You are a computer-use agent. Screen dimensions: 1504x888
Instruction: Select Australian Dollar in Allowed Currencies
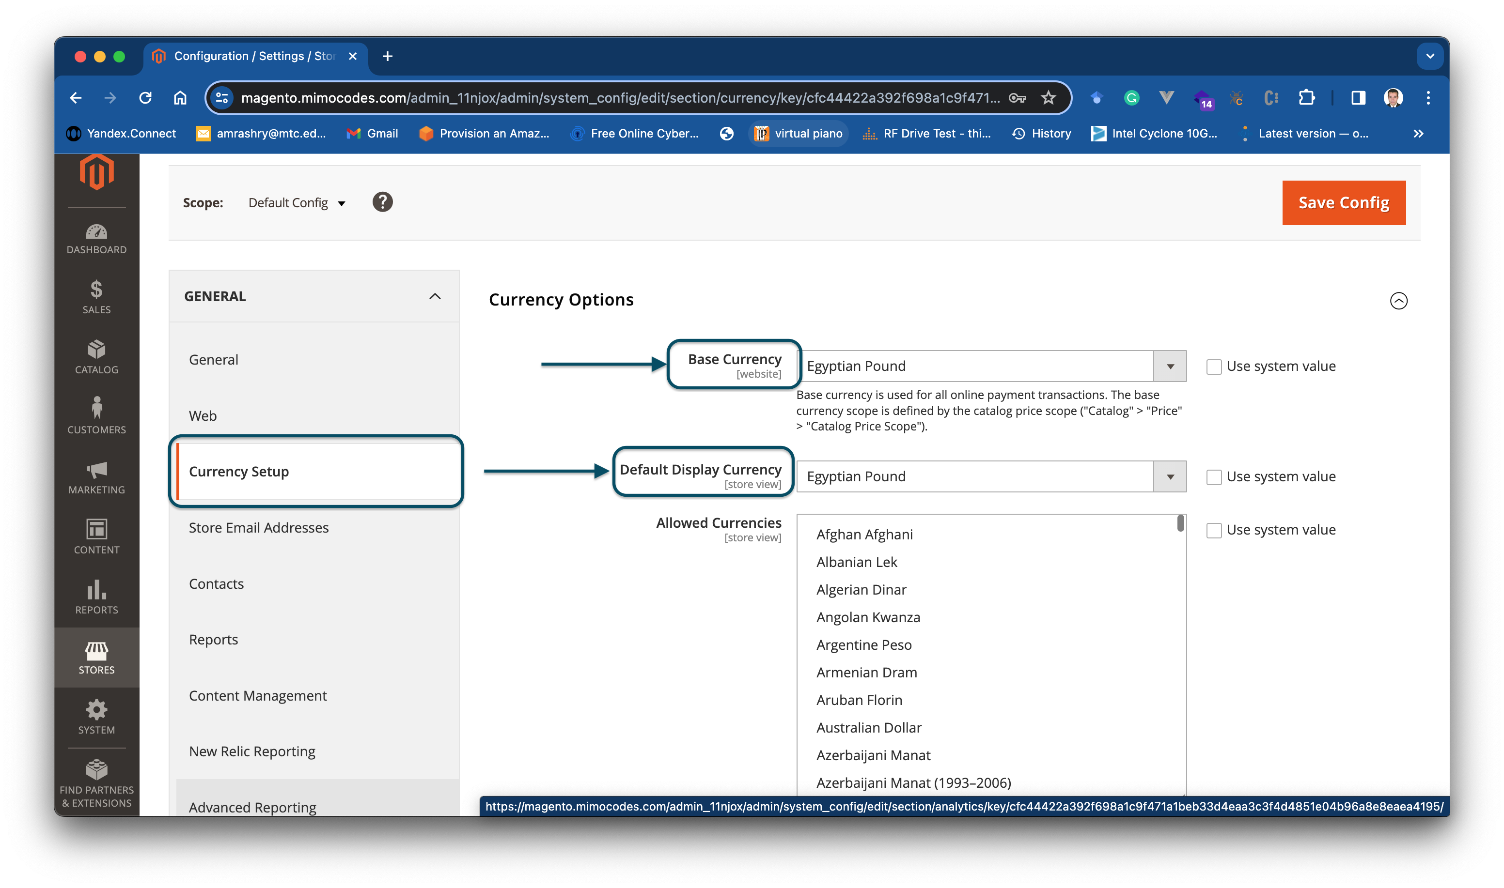click(869, 728)
